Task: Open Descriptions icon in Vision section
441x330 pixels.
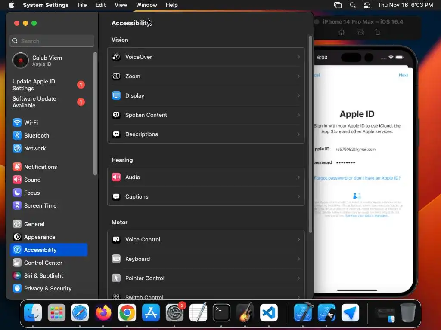Action: click(x=116, y=134)
